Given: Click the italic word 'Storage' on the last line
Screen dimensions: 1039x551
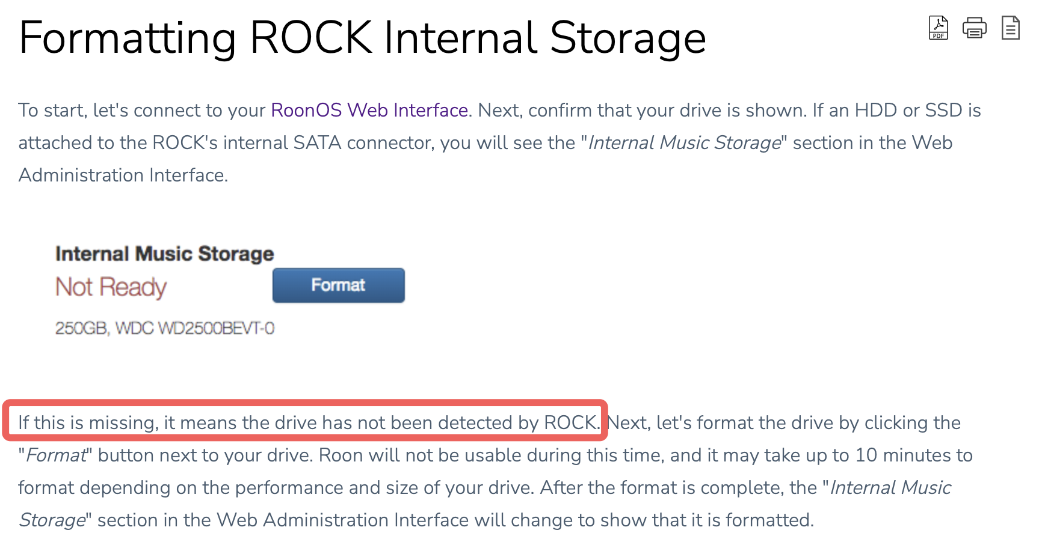Looking at the screenshot, I should (52, 520).
